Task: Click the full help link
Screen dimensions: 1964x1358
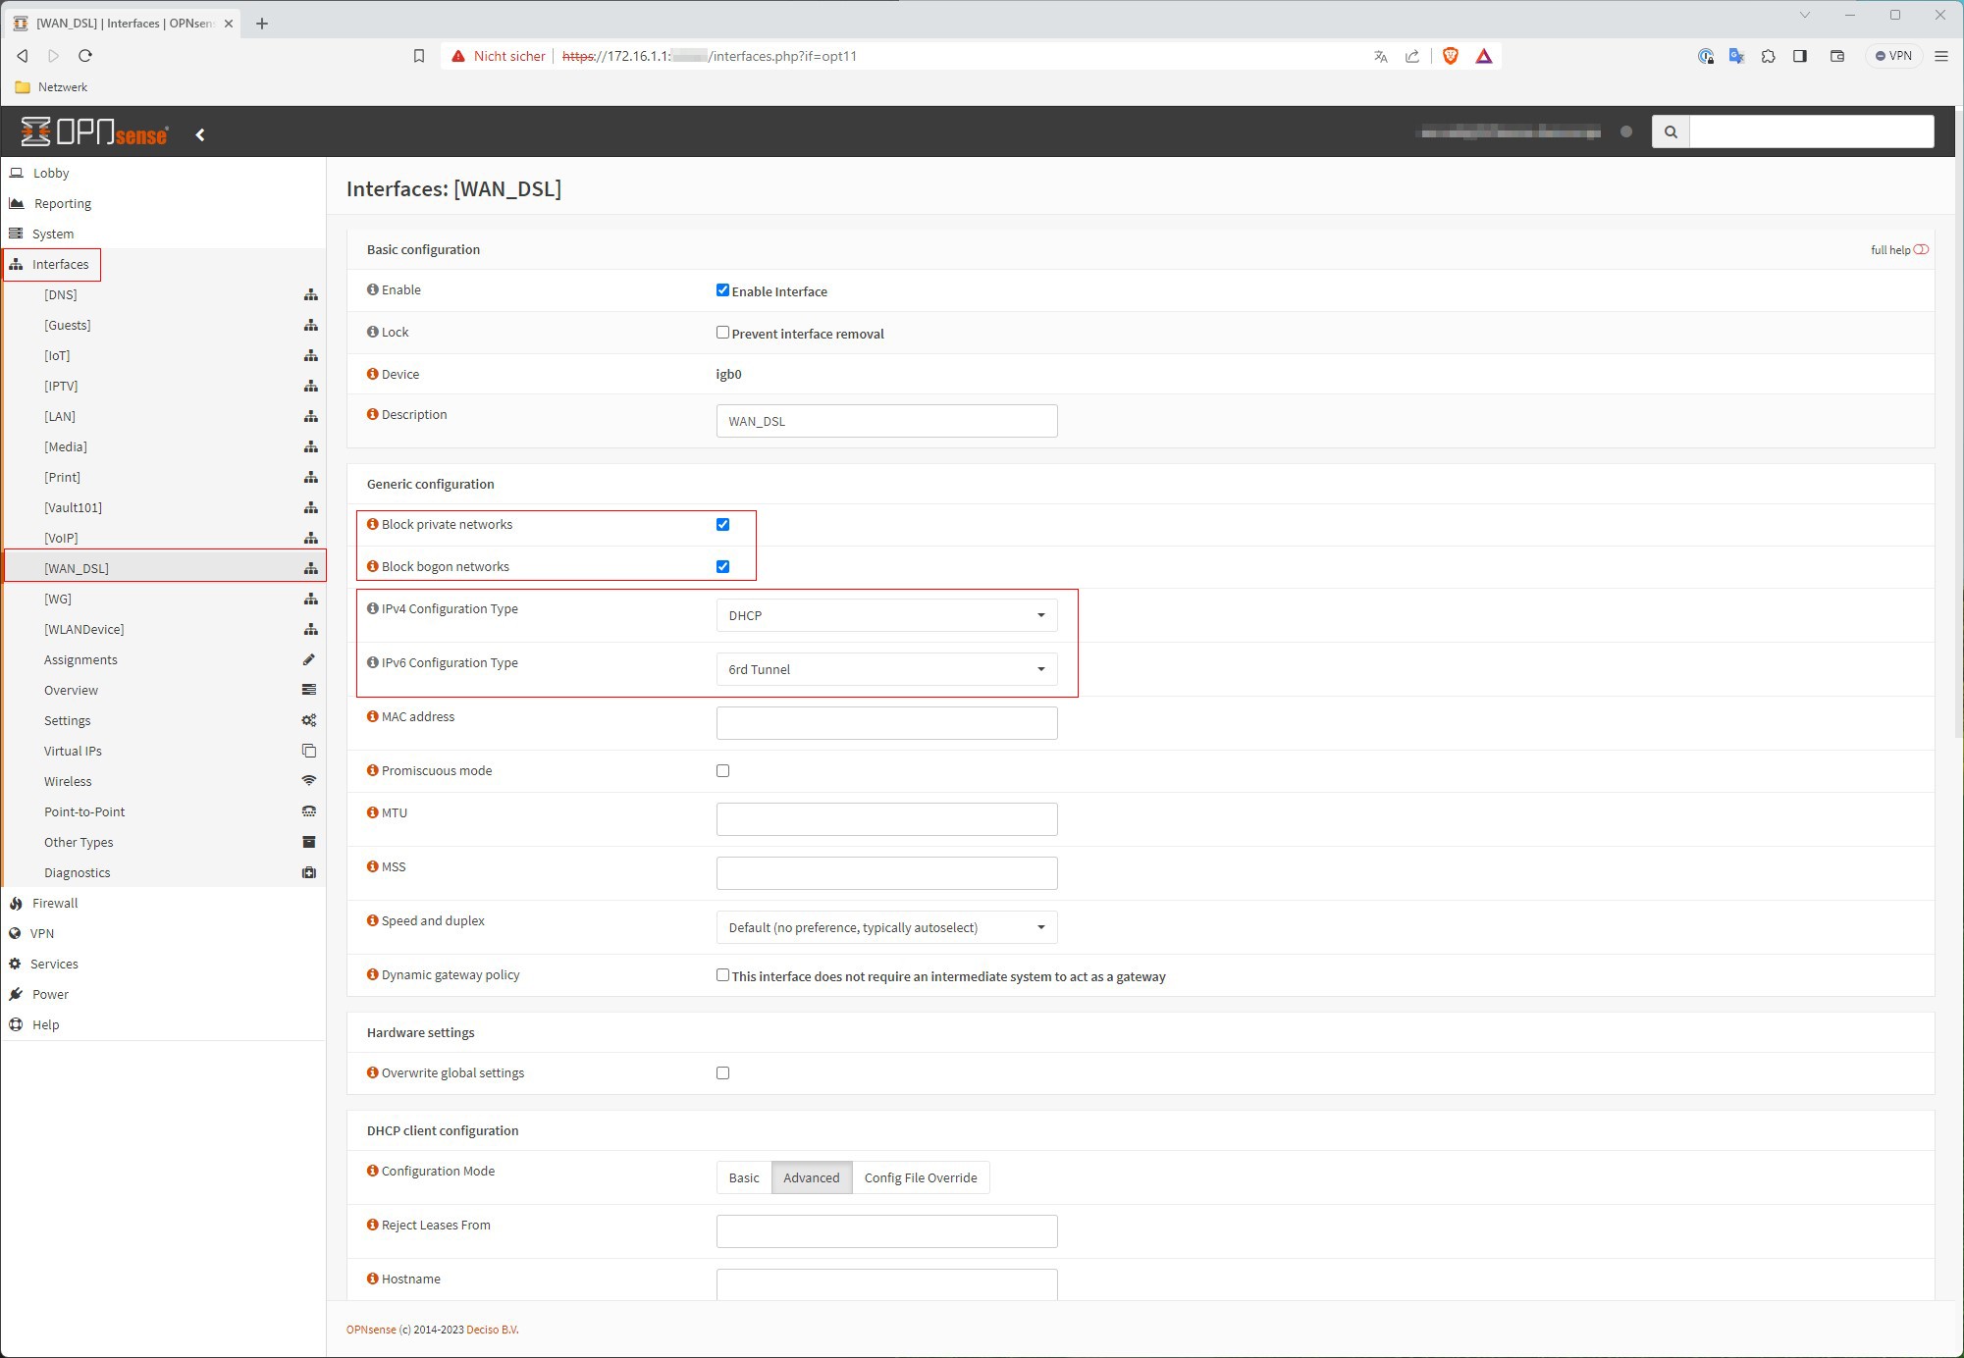Action: 1890,249
